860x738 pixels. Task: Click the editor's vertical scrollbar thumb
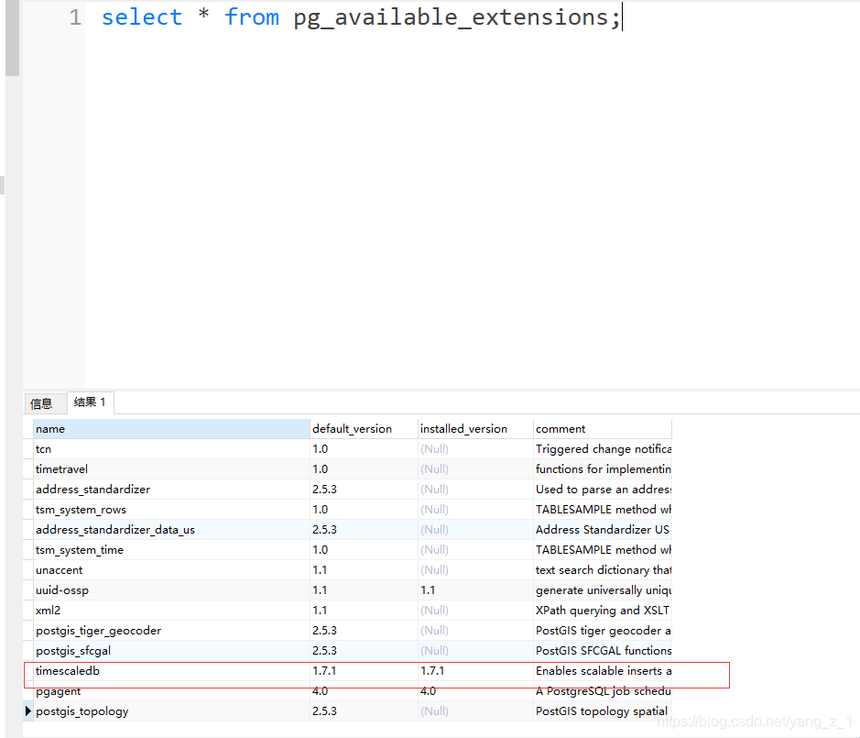(12, 38)
